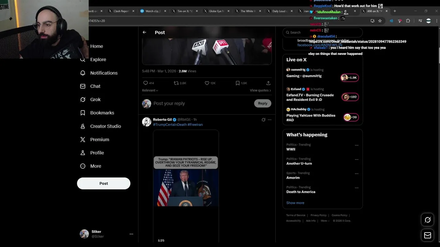The height and width of the screenshot is (247, 440).
Task: Open Home in the sidebar
Action: coord(97,46)
